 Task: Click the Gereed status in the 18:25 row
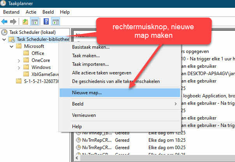click(122, 140)
